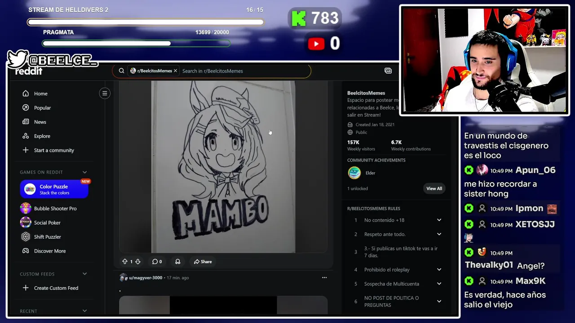Screen dimensions: 575x323
Task: Remove the r/BeelcitosMemes search filter
Action: pos(175,71)
